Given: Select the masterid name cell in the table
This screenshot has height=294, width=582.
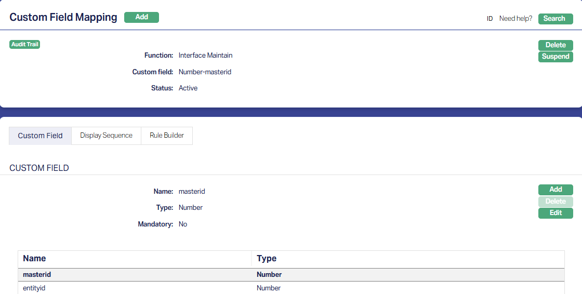Looking at the screenshot, I should point(37,274).
